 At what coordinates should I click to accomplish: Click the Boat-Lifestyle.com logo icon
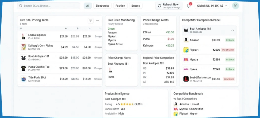click(186, 79)
